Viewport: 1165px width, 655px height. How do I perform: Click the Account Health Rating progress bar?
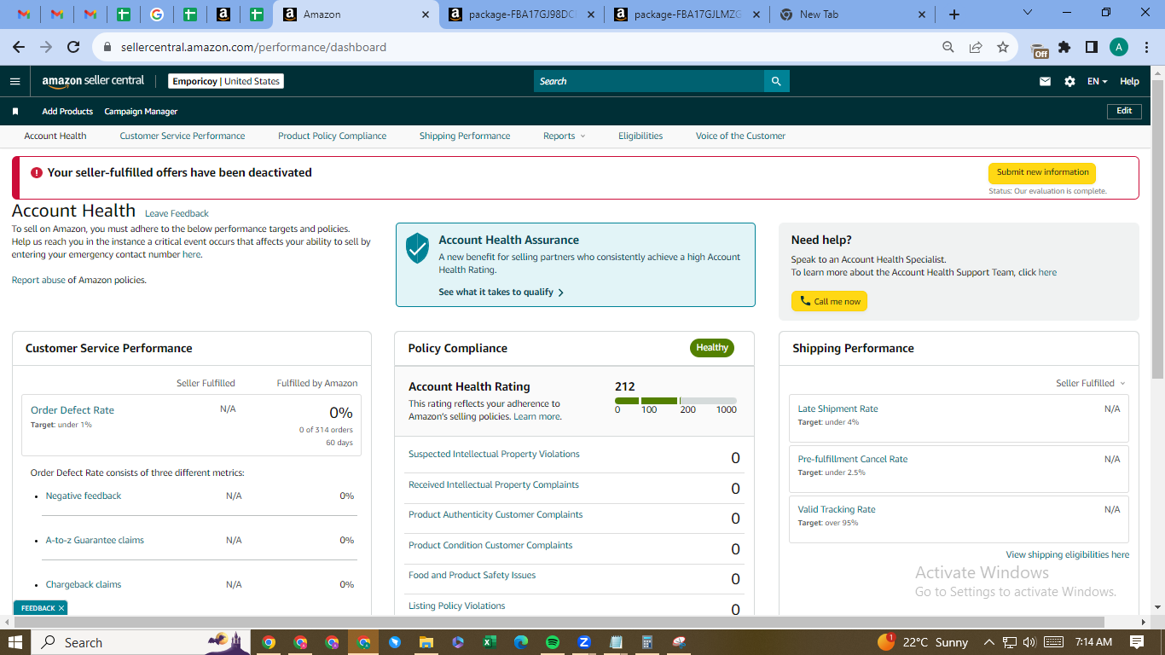(675, 401)
